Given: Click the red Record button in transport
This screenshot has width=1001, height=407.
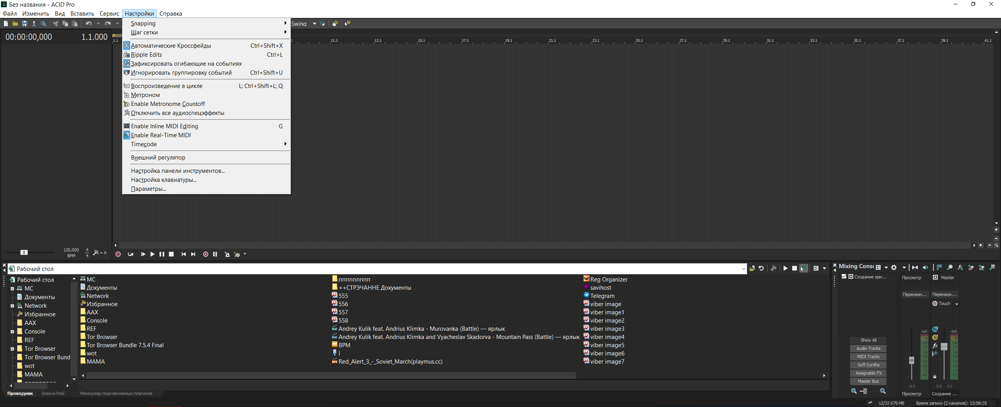Looking at the screenshot, I should (x=118, y=254).
